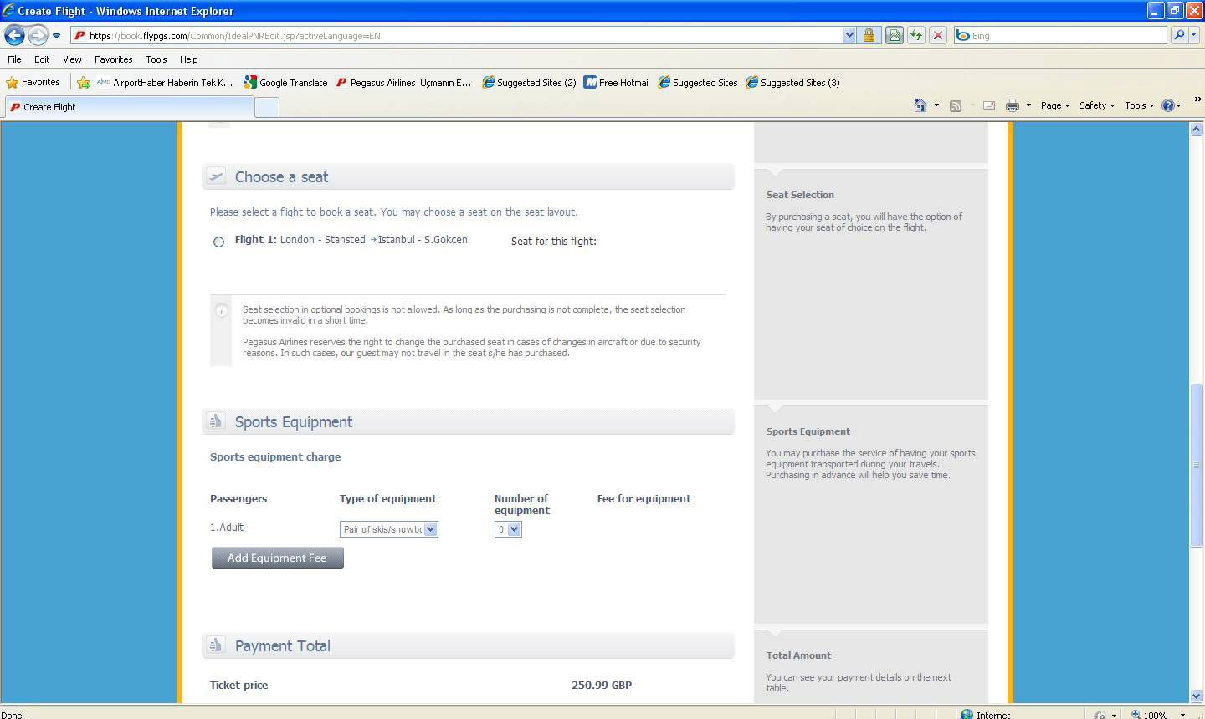Click the Bing search magnifier icon
The image size is (1205, 719).
pyautogui.click(x=1179, y=35)
